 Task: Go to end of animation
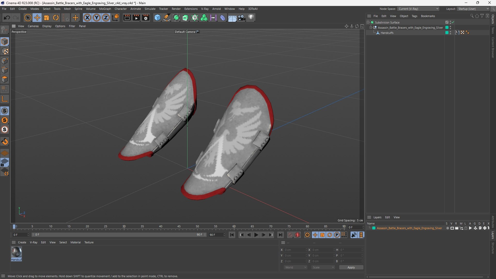[281, 235]
